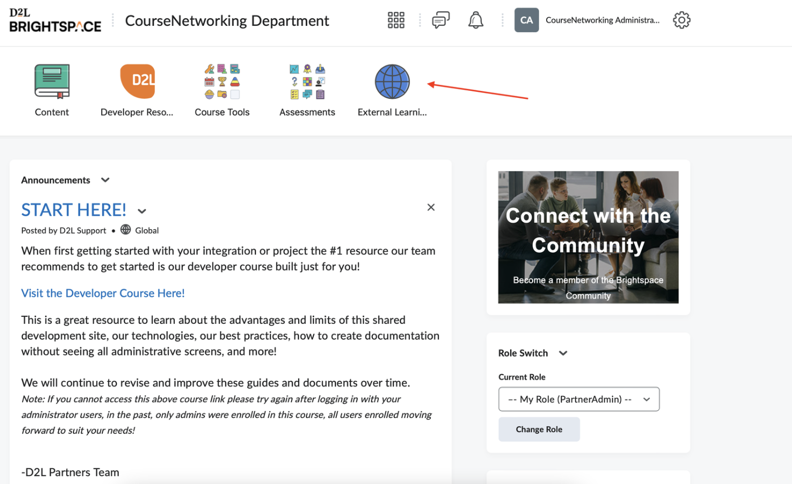Collapse the Role Switch widget chevron
Image resolution: width=792 pixels, height=484 pixels.
point(563,353)
